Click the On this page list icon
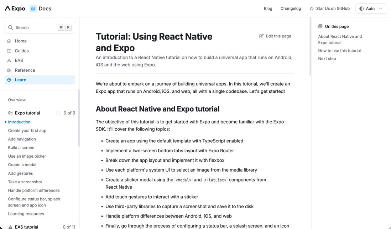 [x=320, y=26]
